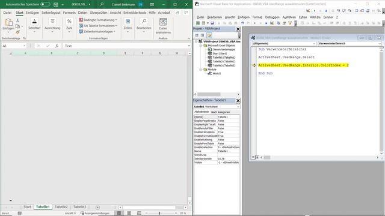Collapse the Excel ribbon with the chevron
This screenshot has height=216, width=385.
point(188,38)
